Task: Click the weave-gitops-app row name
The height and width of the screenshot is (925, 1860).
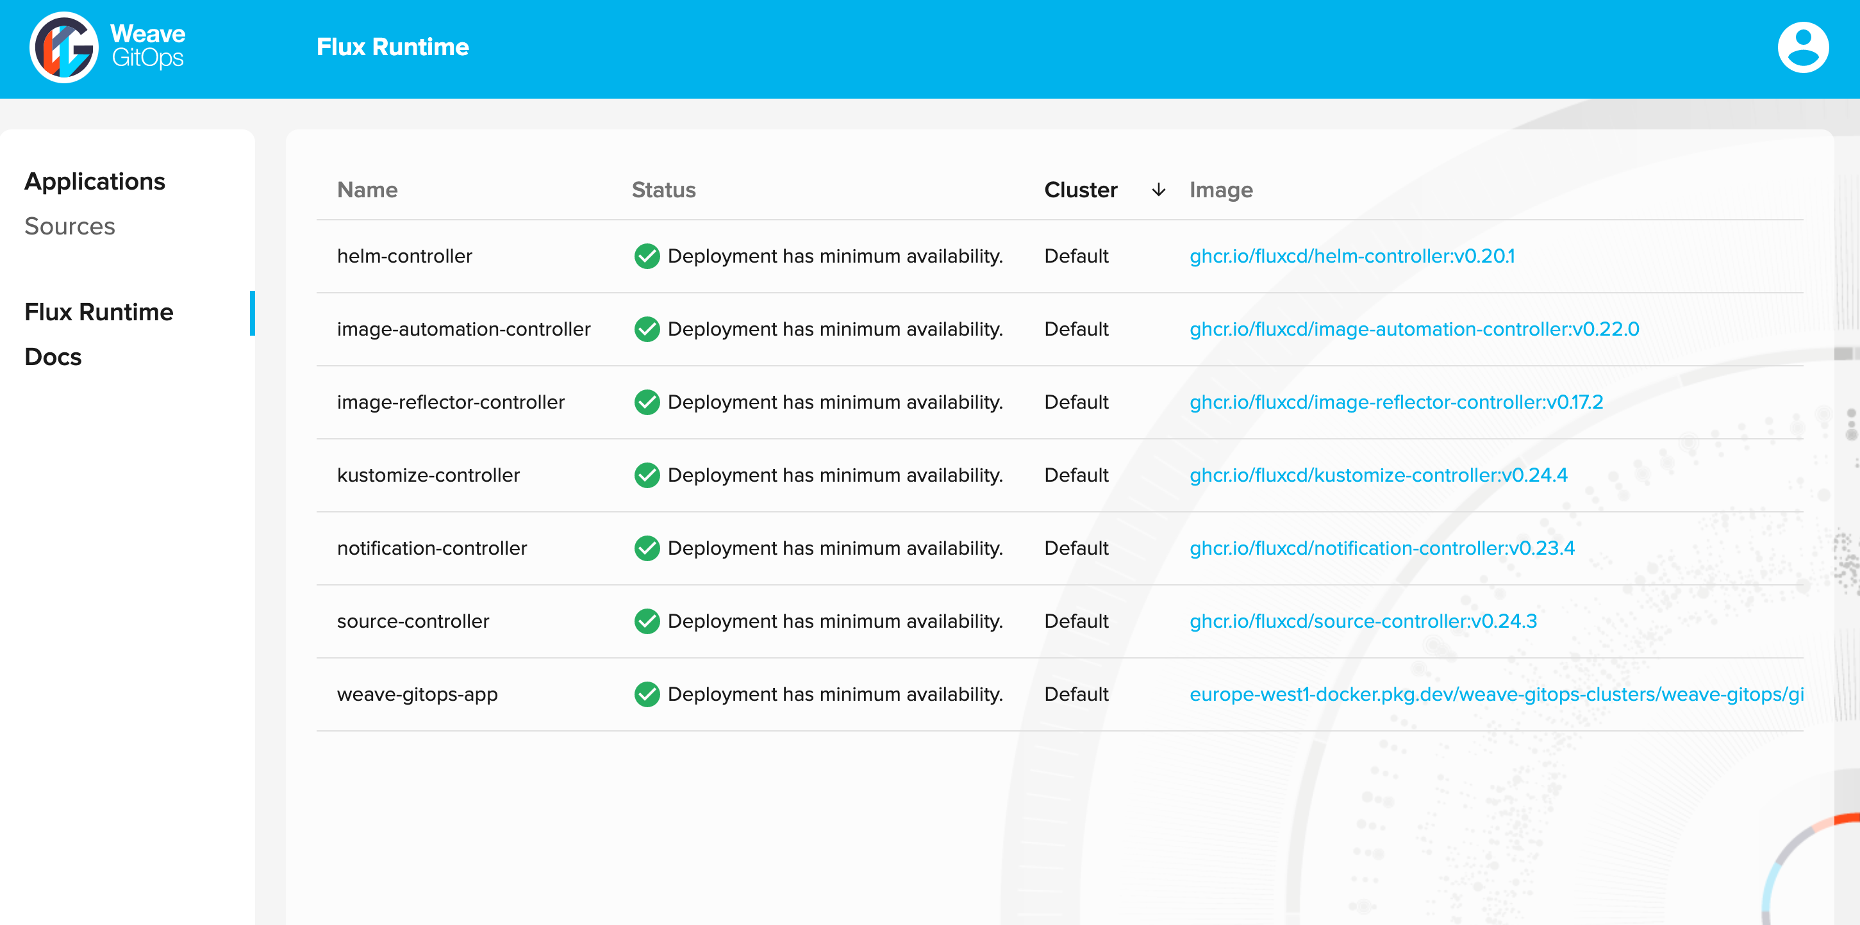Action: 417,693
